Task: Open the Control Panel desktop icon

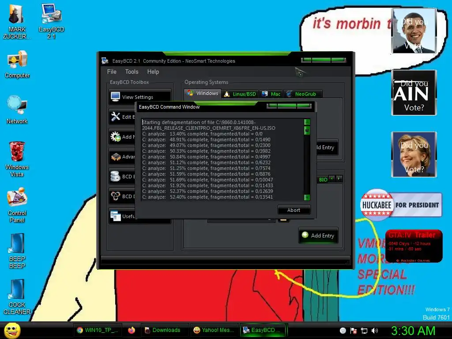Action: 17,205
